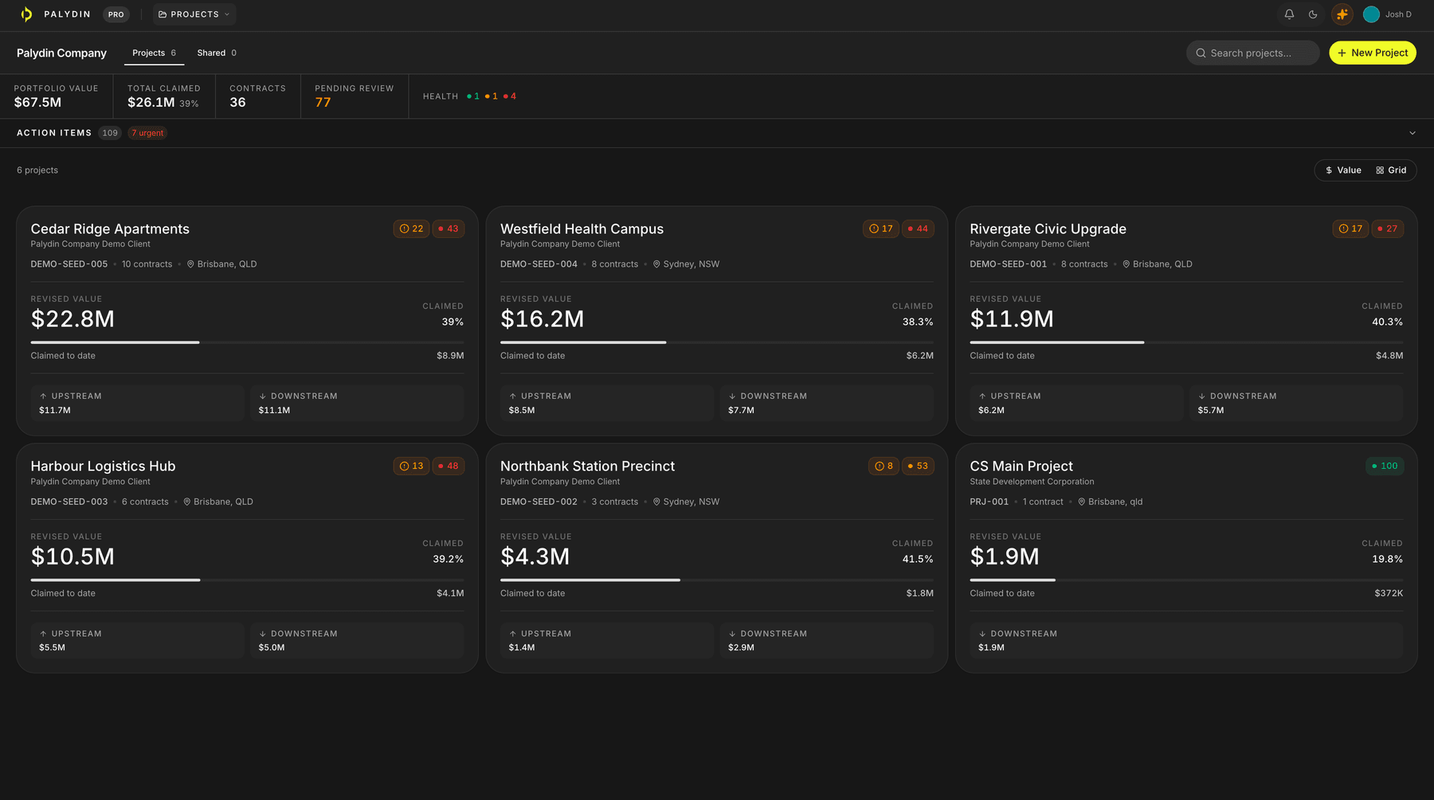
Task: Click the Total Claimed $26.1M stat
Action: 164,96
